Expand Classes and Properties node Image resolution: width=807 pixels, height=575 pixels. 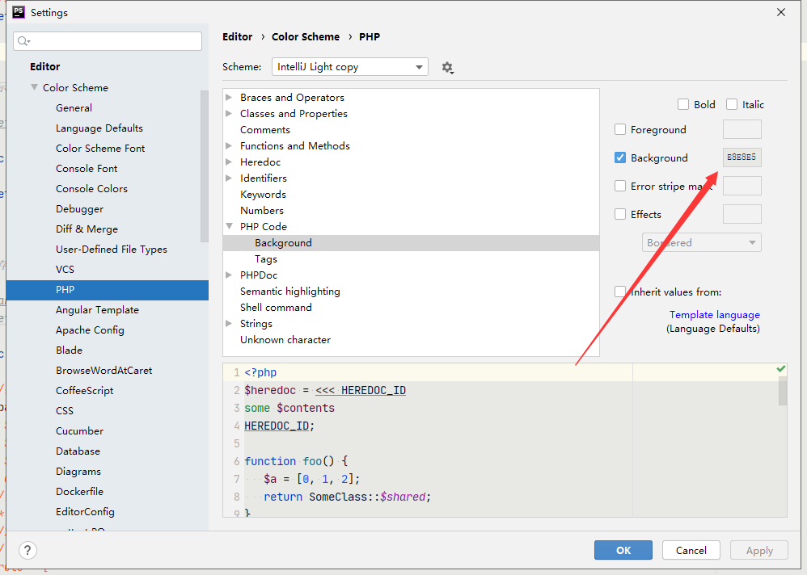pyautogui.click(x=229, y=114)
